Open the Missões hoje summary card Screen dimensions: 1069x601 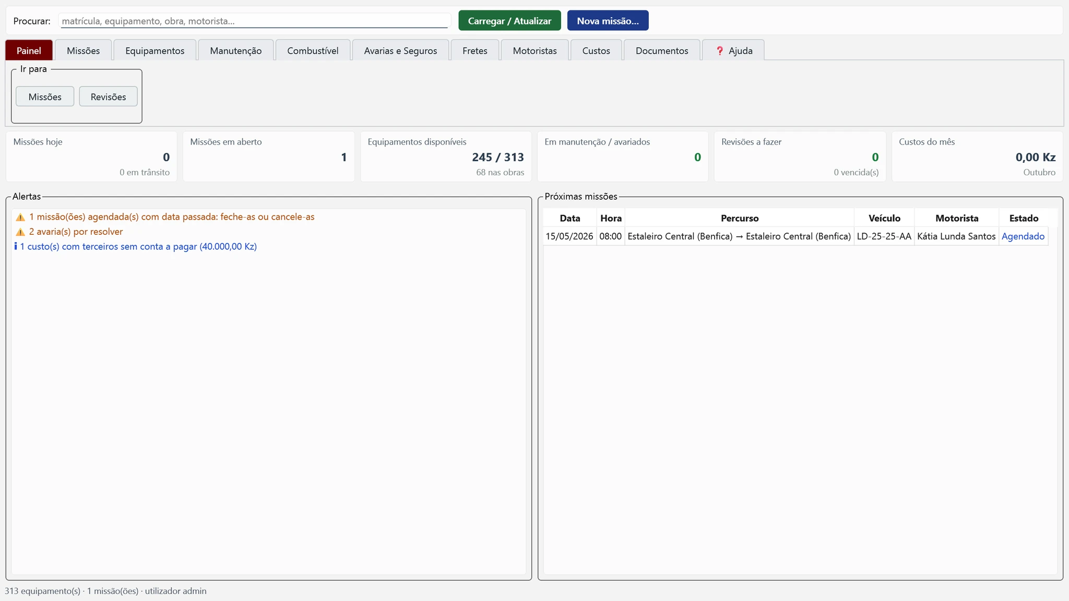point(91,157)
